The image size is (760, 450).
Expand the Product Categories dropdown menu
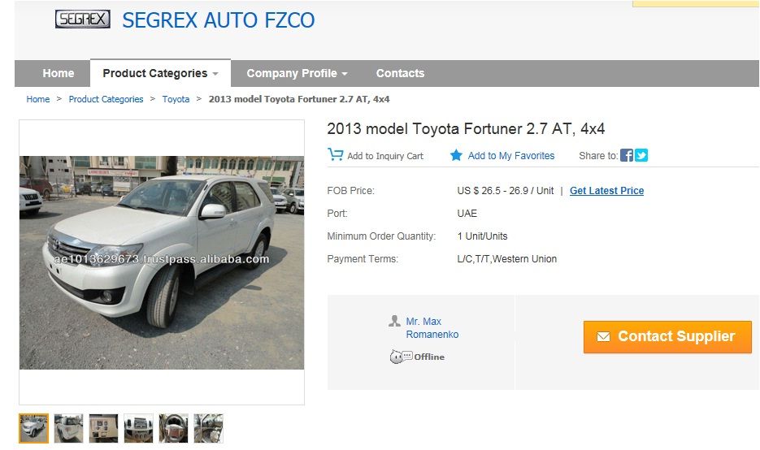[x=160, y=73]
